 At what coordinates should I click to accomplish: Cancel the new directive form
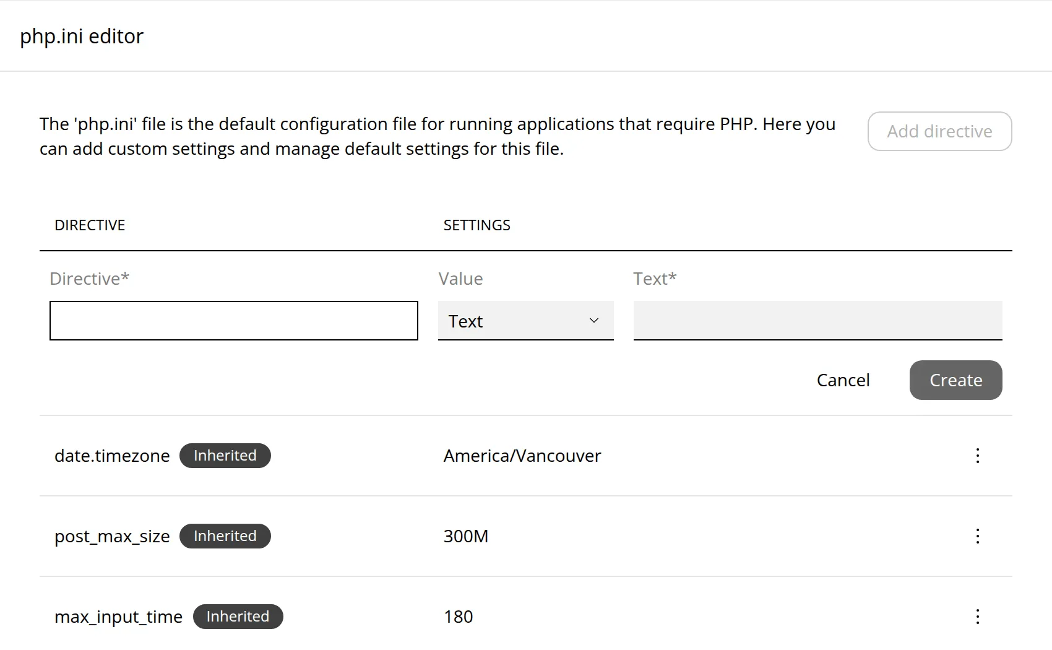point(843,380)
